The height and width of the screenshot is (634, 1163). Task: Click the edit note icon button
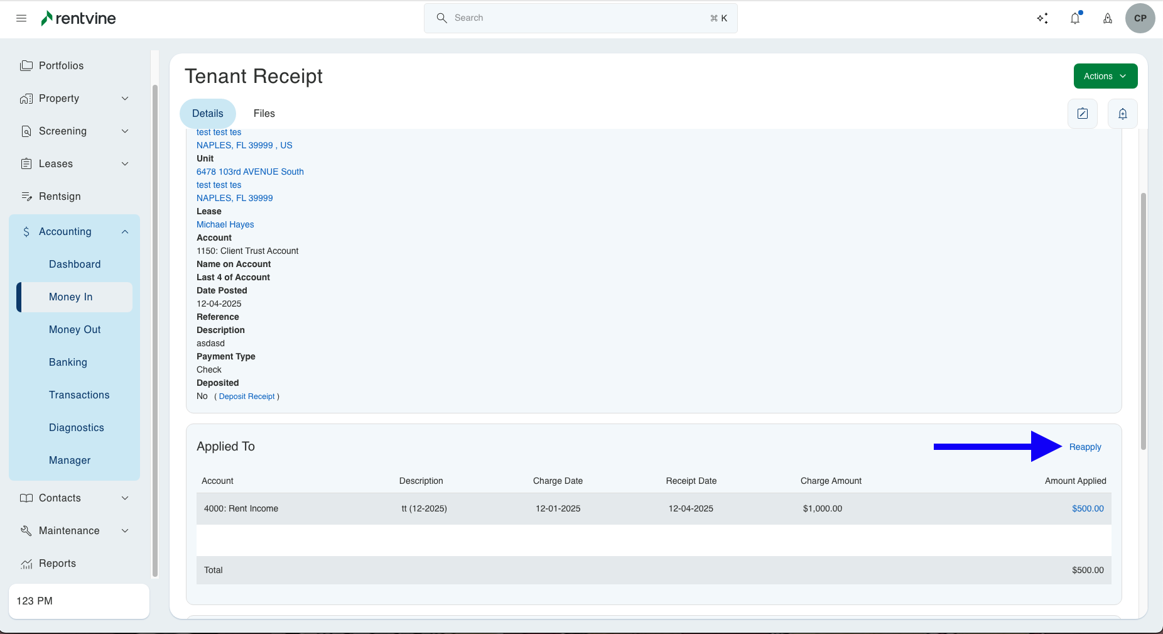(1083, 114)
